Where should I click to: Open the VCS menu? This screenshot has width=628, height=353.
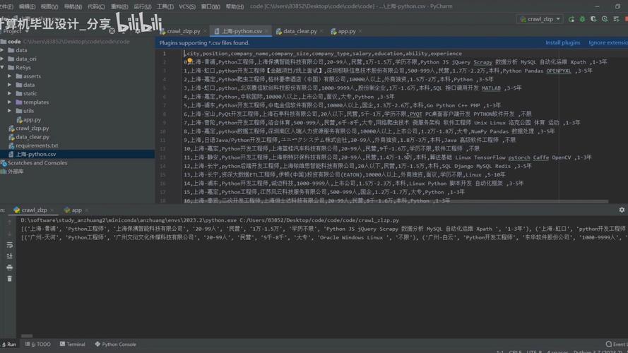tap(186, 6)
